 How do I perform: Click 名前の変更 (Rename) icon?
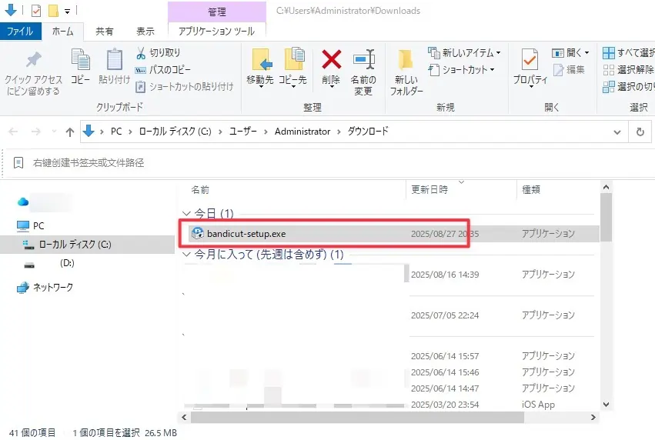[x=363, y=59]
